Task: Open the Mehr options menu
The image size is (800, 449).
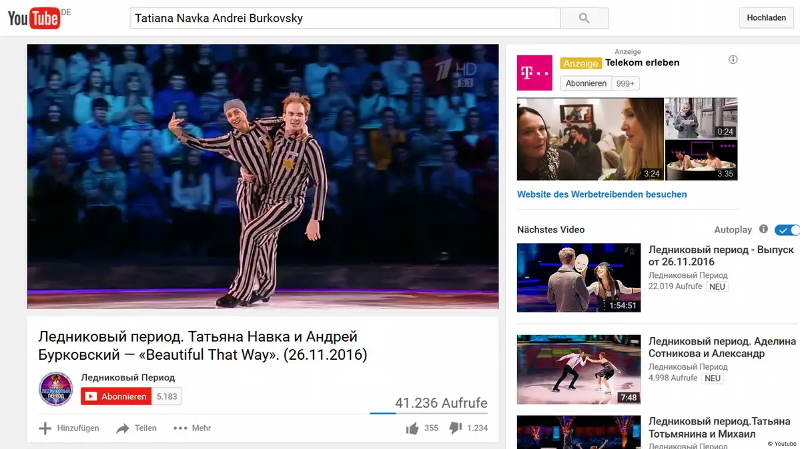Action: pos(192,428)
